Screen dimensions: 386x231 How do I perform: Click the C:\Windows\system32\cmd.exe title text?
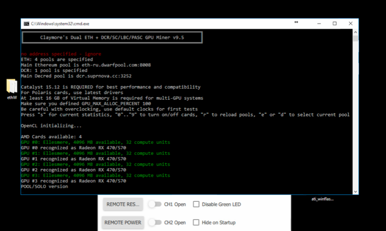click(x=60, y=24)
